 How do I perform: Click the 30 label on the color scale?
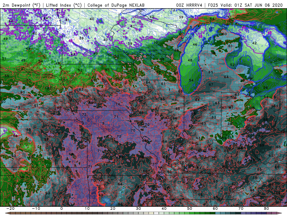(138, 209)
